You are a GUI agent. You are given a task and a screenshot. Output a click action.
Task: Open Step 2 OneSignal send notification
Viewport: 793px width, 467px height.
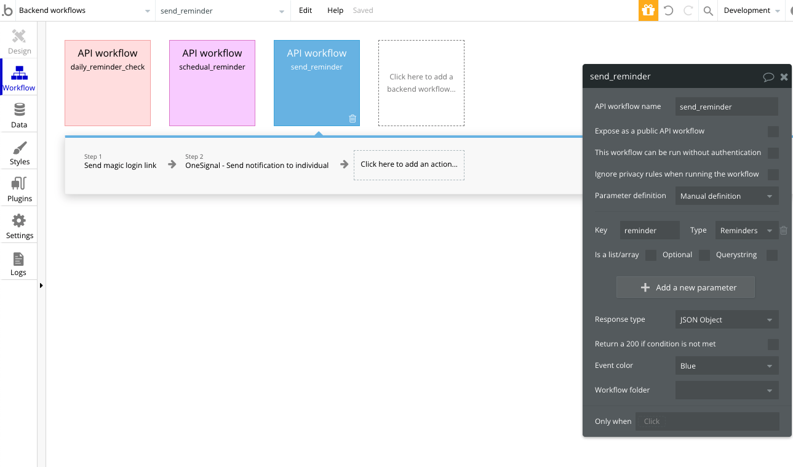coord(257,162)
